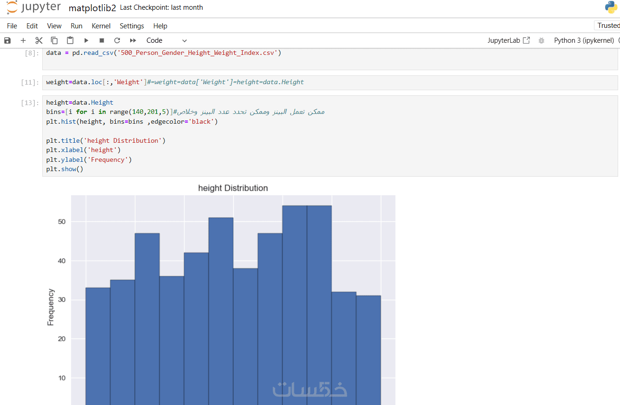The image size is (620, 405).
Task: Expand the Settings menu
Action: (x=132, y=26)
